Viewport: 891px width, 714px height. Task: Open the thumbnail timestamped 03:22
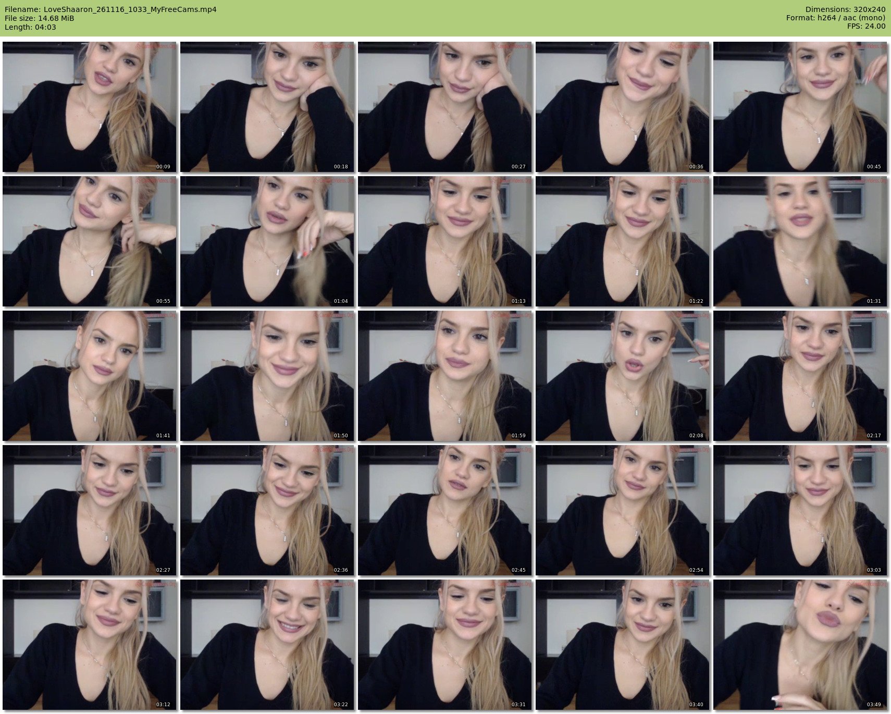pyautogui.click(x=267, y=645)
